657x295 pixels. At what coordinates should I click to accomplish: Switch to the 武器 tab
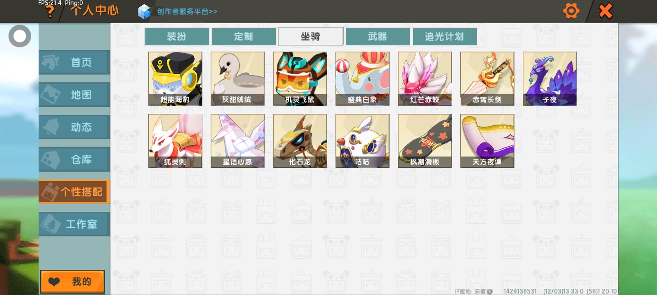point(378,36)
